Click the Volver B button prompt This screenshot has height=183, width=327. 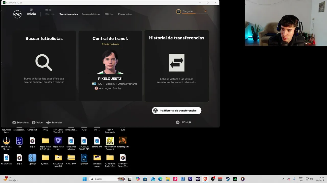38,123
